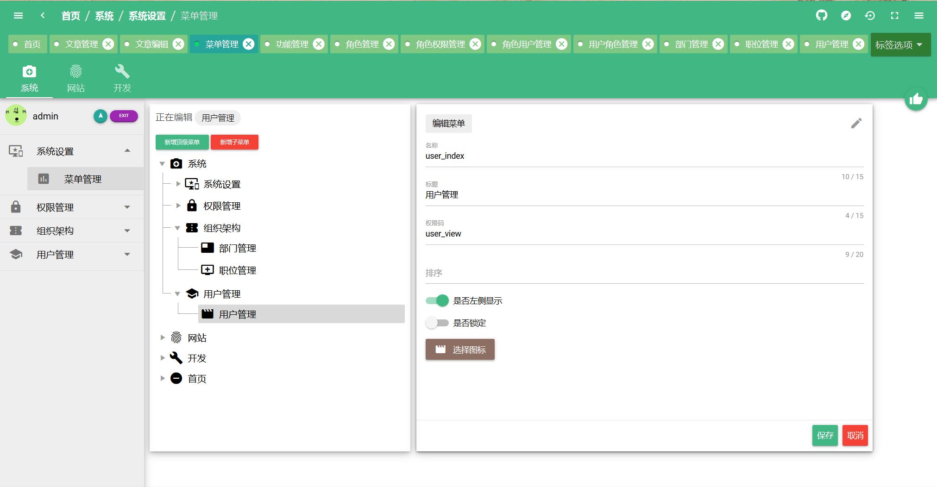Switch to the 网站 top module tab

tap(76, 79)
